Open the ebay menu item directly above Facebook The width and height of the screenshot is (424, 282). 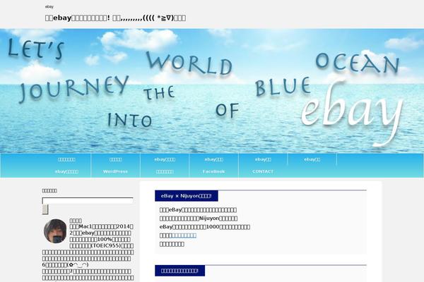(213, 159)
